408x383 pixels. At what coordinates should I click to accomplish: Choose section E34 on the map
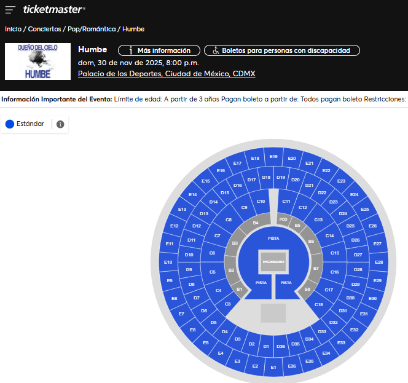[326, 353]
